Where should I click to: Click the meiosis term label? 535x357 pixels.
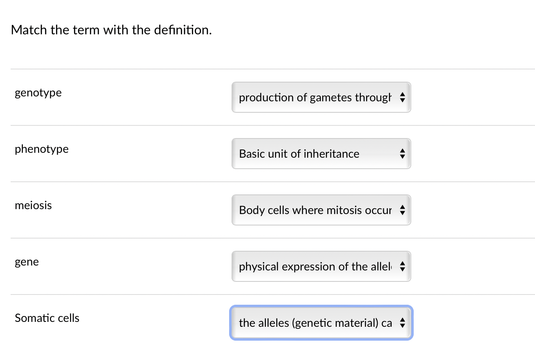tap(33, 205)
